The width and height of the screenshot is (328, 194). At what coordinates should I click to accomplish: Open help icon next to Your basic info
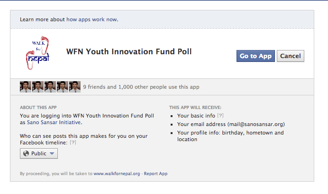220,116
